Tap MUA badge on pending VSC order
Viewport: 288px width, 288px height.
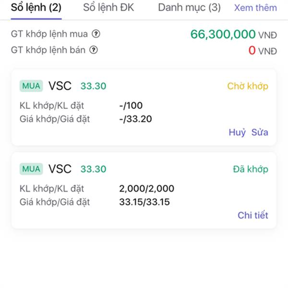tap(31, 86)
